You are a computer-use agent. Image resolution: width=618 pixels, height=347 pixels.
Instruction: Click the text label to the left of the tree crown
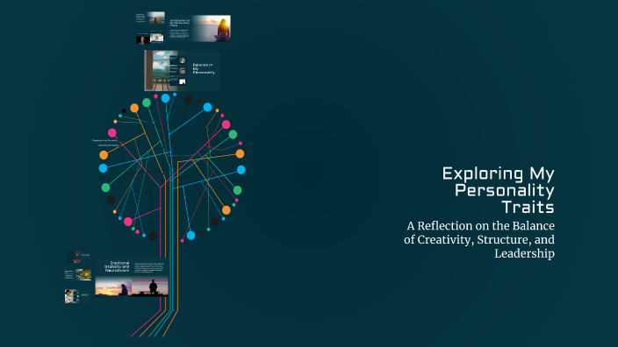[104, 143]
